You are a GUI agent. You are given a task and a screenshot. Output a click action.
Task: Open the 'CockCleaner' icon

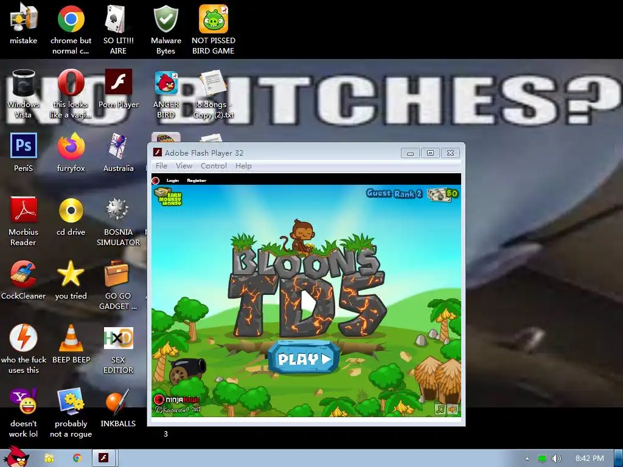click(24, 274)
